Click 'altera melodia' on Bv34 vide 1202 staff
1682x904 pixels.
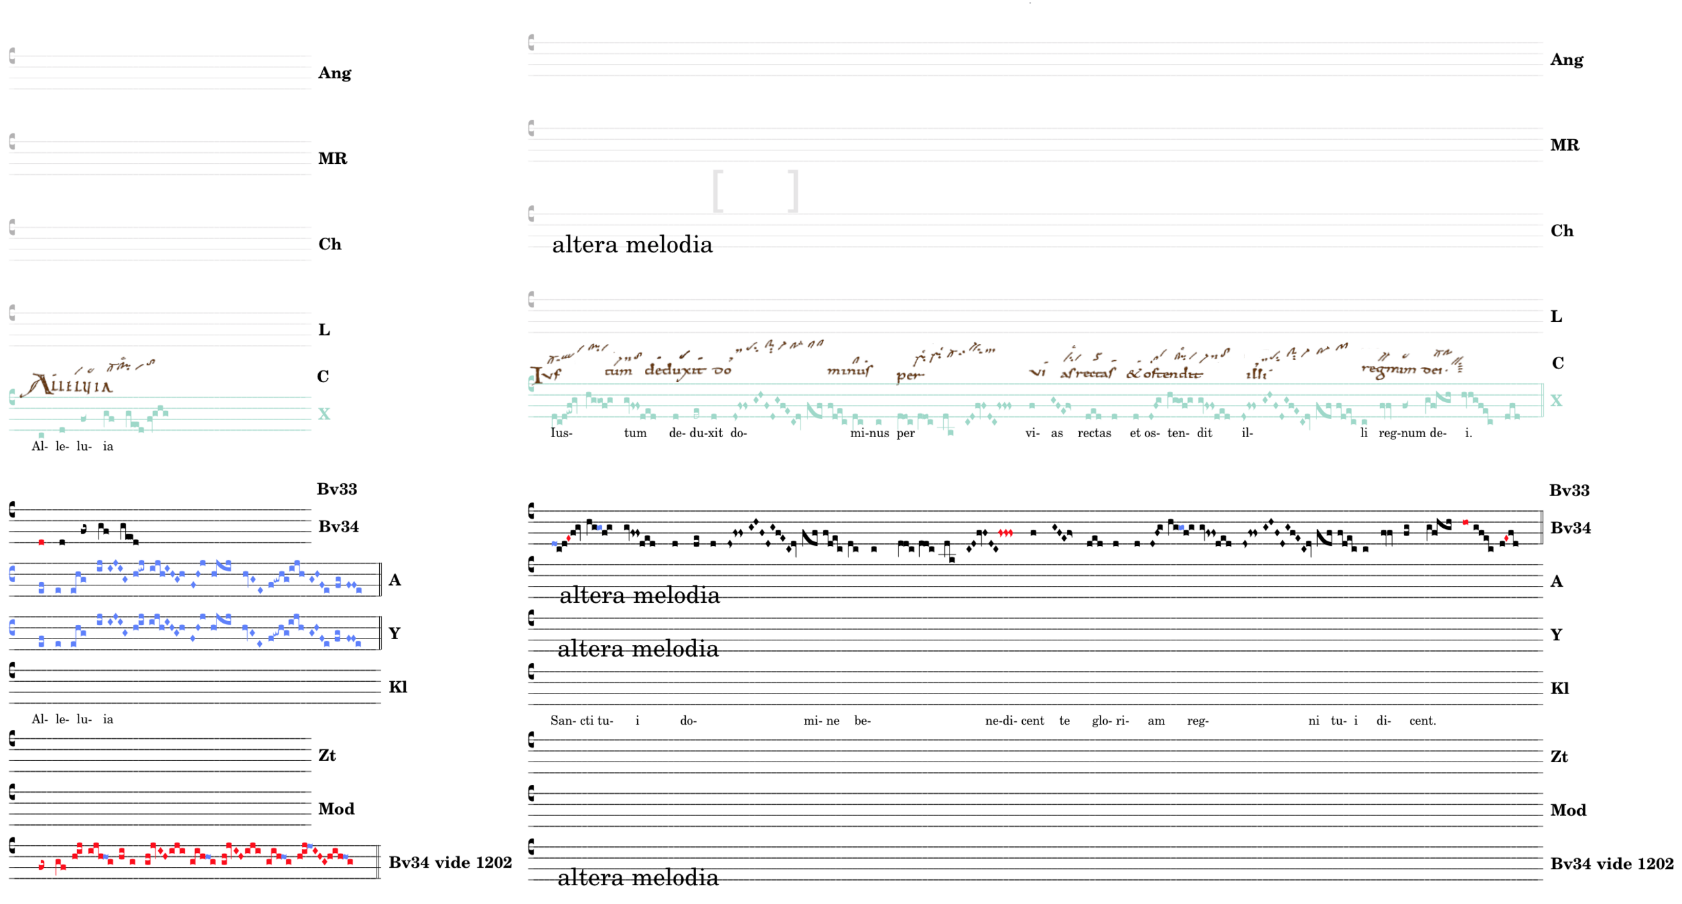(x=637, y=877)
